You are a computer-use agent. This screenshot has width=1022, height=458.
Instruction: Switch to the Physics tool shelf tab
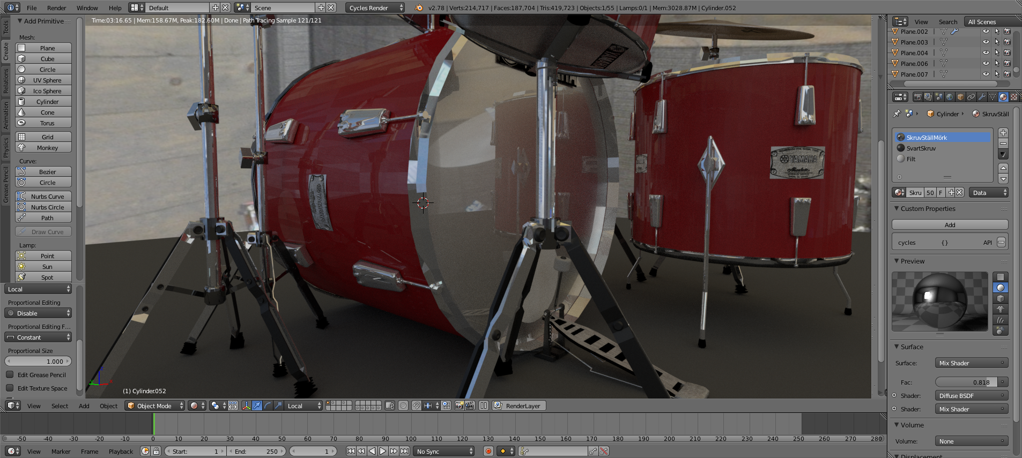click(6, 147)
